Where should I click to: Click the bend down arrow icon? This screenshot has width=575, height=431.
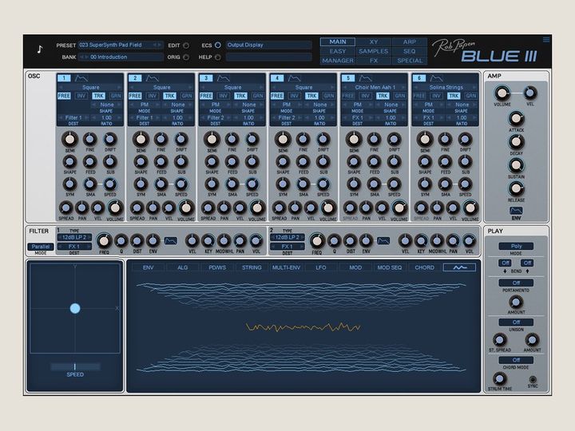505,271
